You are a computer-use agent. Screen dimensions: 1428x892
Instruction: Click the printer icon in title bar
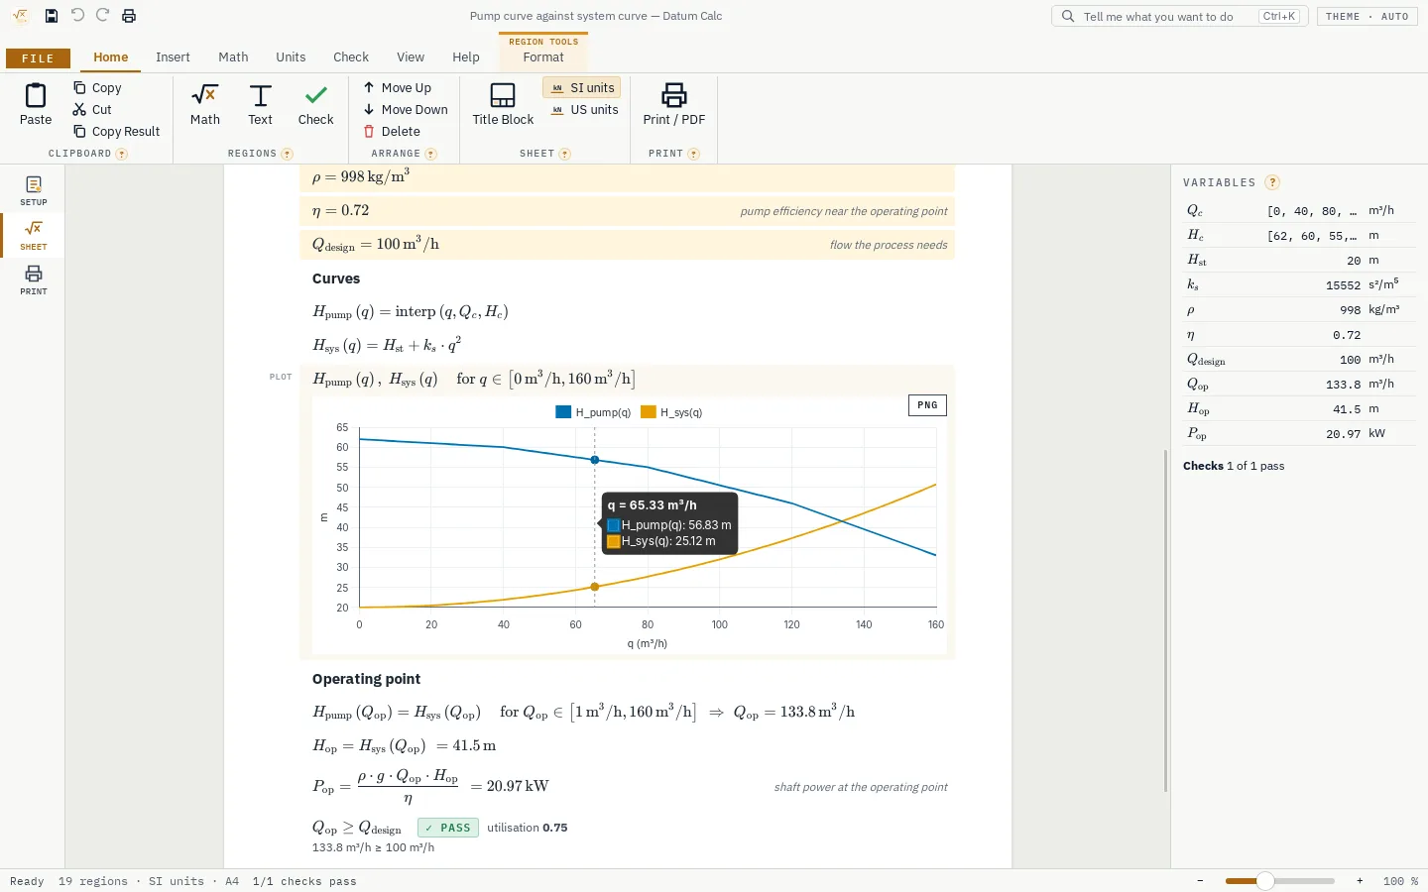pyautogui.click(x=129, y=16)
